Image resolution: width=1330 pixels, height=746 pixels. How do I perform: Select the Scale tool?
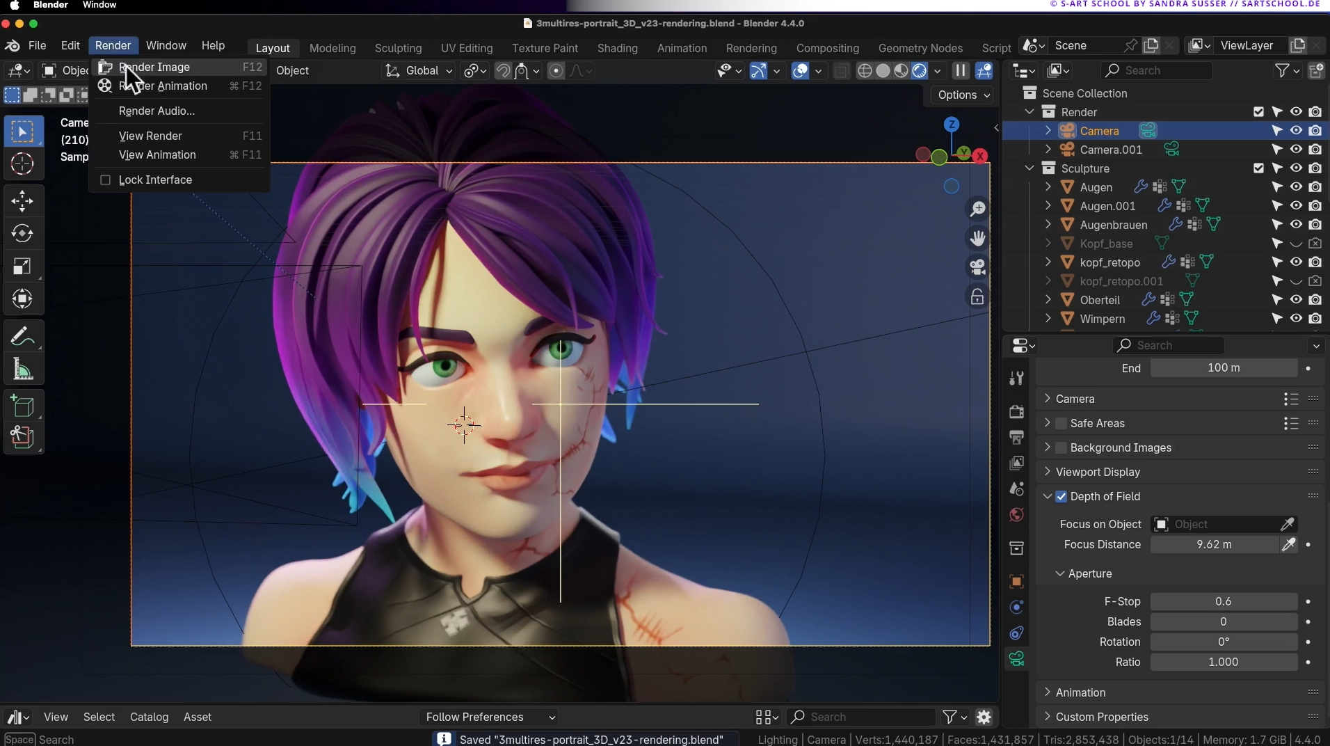tap(22, 266)
